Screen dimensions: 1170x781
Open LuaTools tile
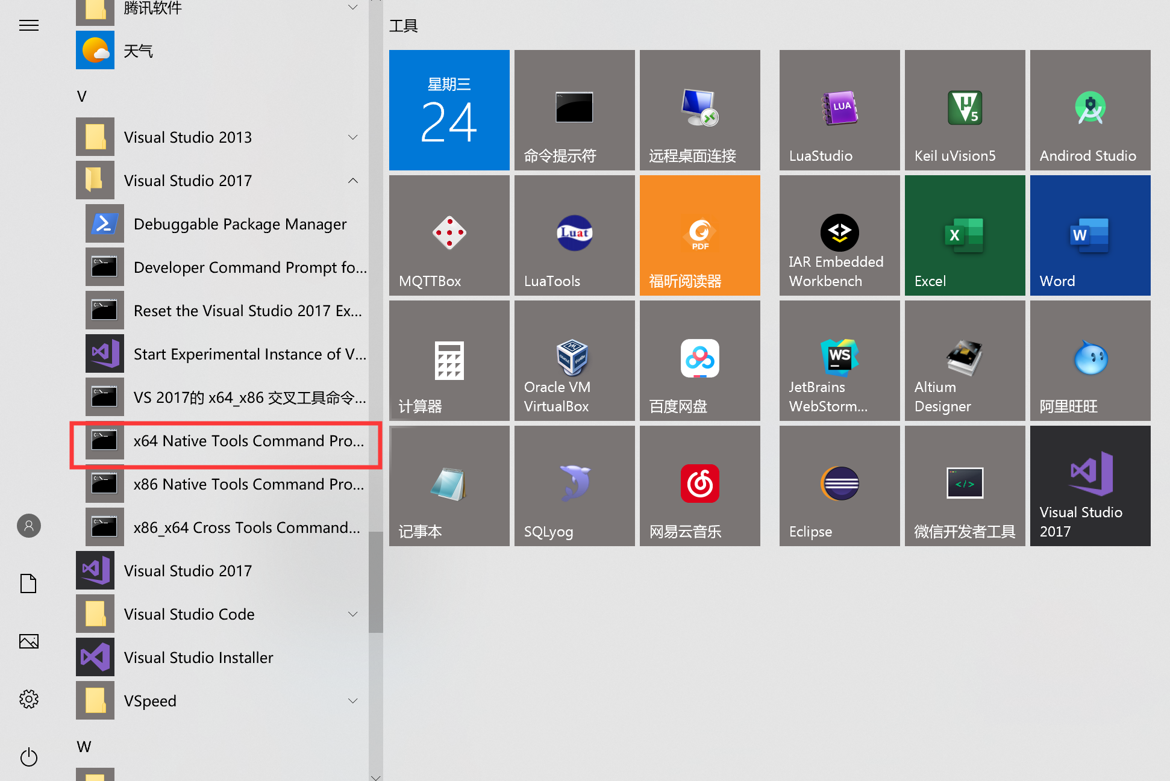pyautogui.click(x=574, y=235)
